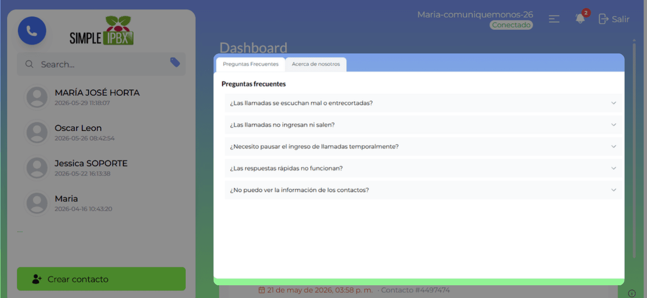Image resolution: width=647 pixels, height=298 pixels.
Task: Click the blue tag icon in search bar
Action: click(x=175, y=62)
